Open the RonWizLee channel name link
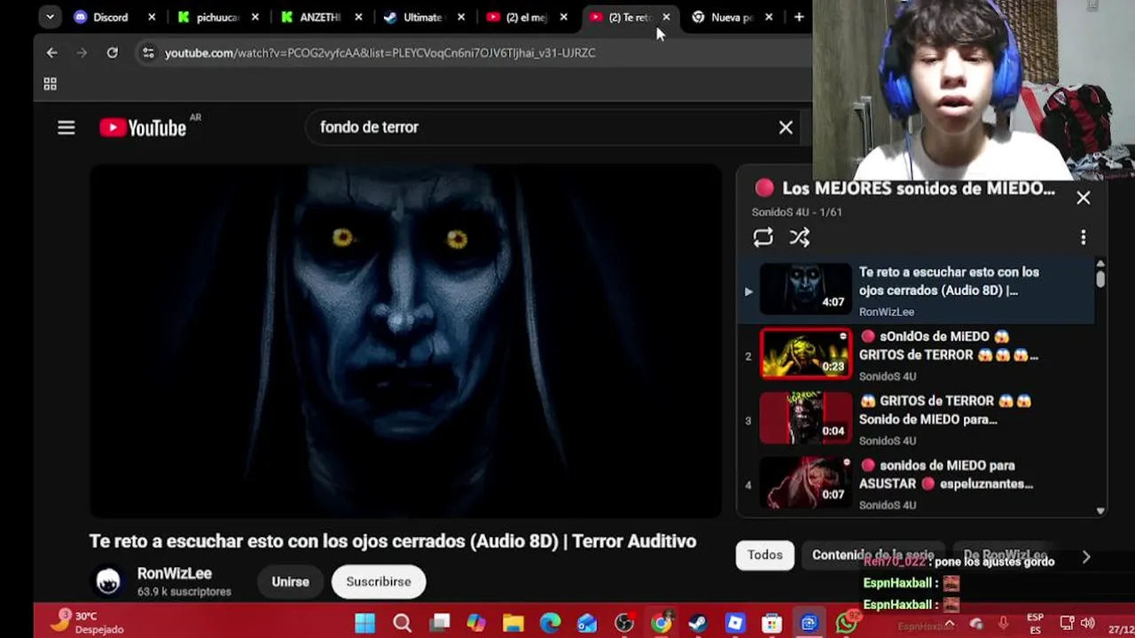 [174, 573]
